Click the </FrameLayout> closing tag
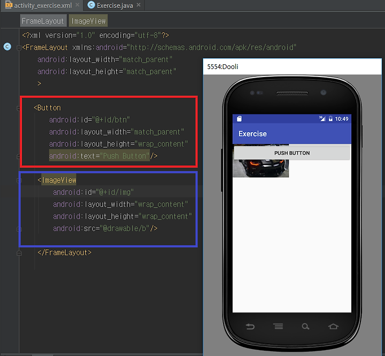This screenshot has height=356, width=385. 65,253
